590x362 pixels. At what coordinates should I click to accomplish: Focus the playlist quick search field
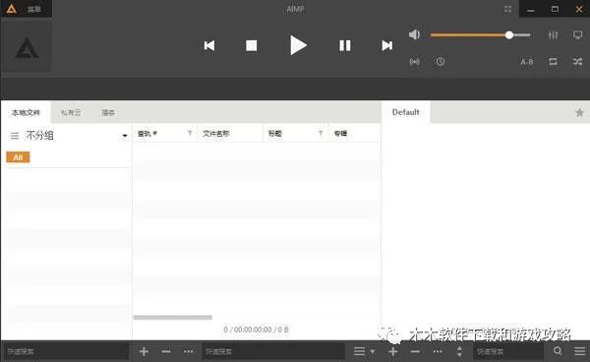point(508,351)
